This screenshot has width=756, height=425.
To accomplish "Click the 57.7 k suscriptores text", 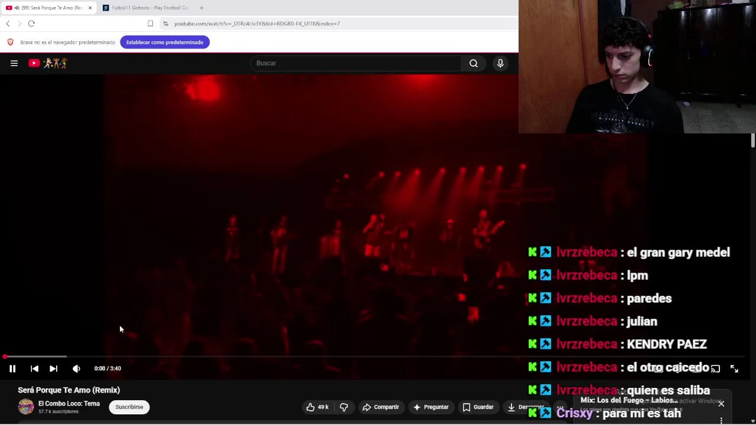I will [58, 411].
